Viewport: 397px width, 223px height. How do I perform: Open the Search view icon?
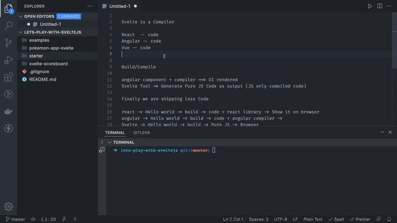coord(9,25)
